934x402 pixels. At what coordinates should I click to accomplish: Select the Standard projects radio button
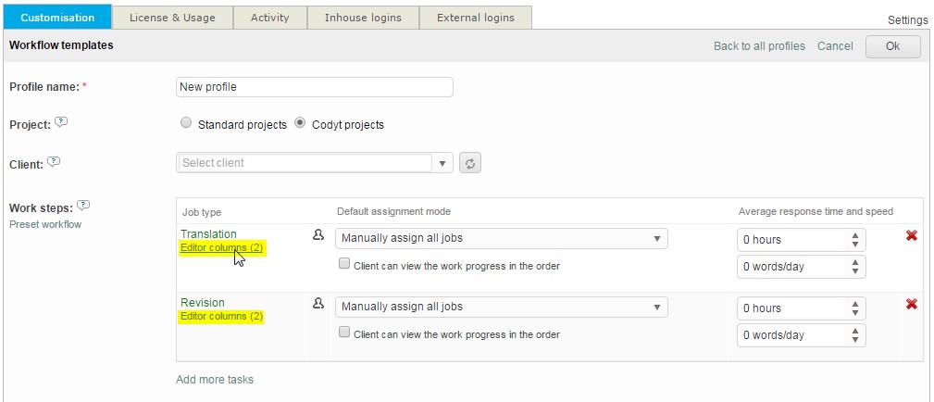pos(186,123)
